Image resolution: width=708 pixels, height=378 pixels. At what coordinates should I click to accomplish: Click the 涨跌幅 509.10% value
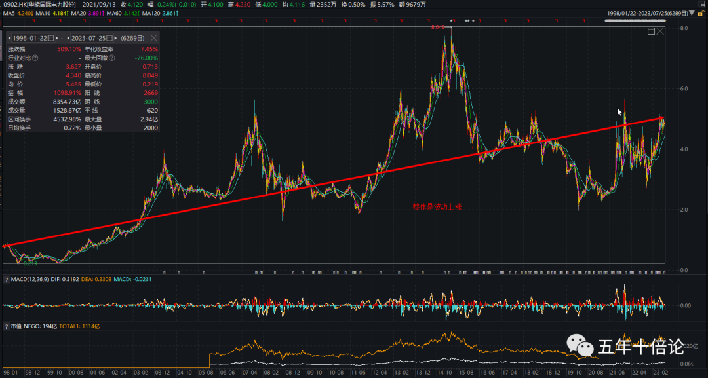coord(69,49)
